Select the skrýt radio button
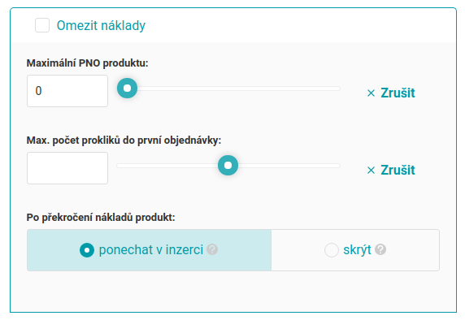Viewport: 465px width, 320px height. point(332,250)
